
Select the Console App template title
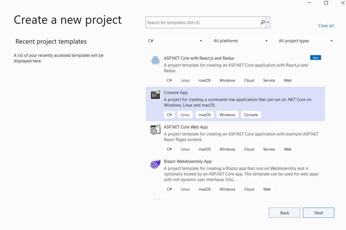point(176,92)
